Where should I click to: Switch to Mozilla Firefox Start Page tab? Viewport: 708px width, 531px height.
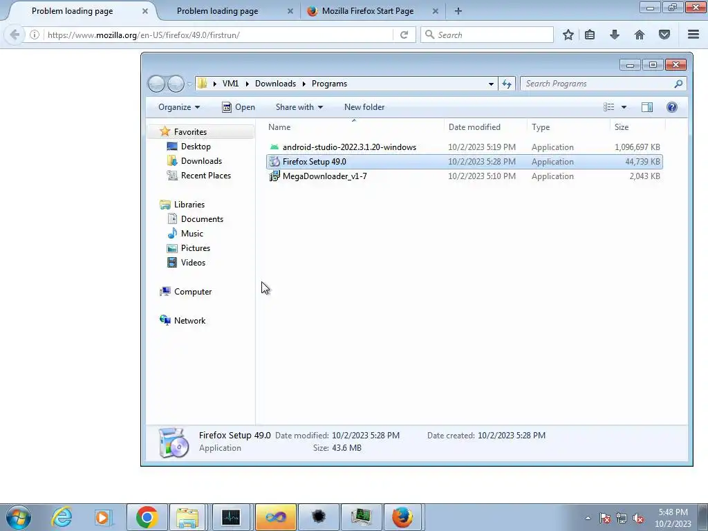pos(368,11)
